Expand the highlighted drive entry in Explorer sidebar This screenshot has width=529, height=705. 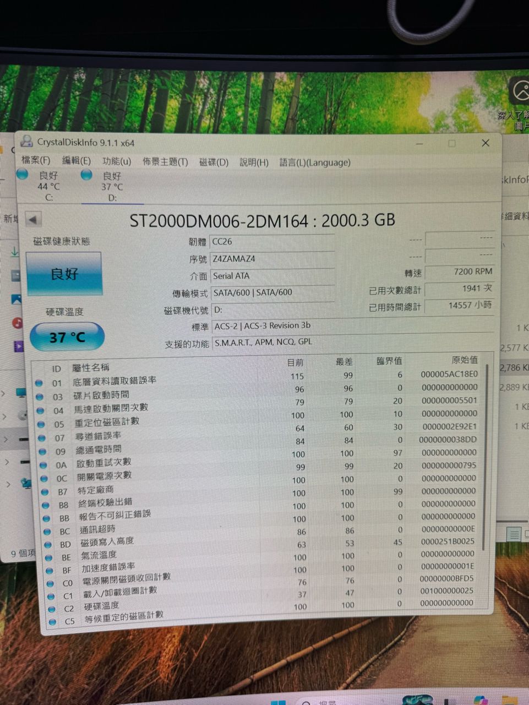point(6,440)
